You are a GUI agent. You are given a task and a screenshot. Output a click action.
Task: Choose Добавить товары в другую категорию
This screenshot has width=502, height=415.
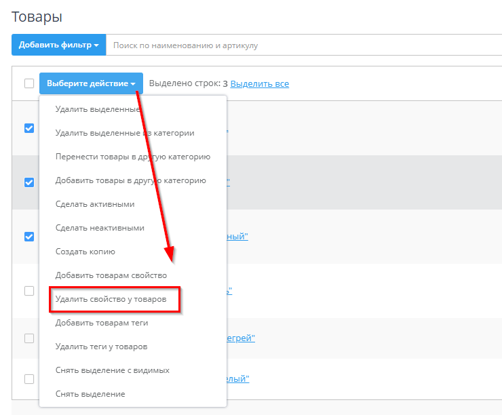point(130,180)
